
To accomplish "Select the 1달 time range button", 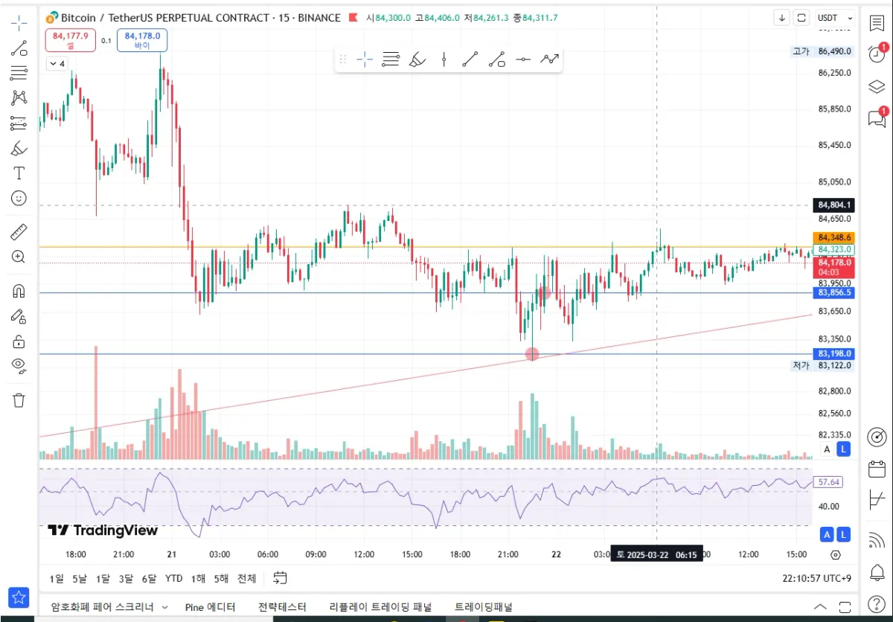I will coord(103,579).
